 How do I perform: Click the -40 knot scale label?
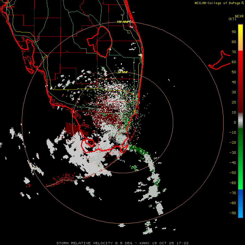pos(233,163)
